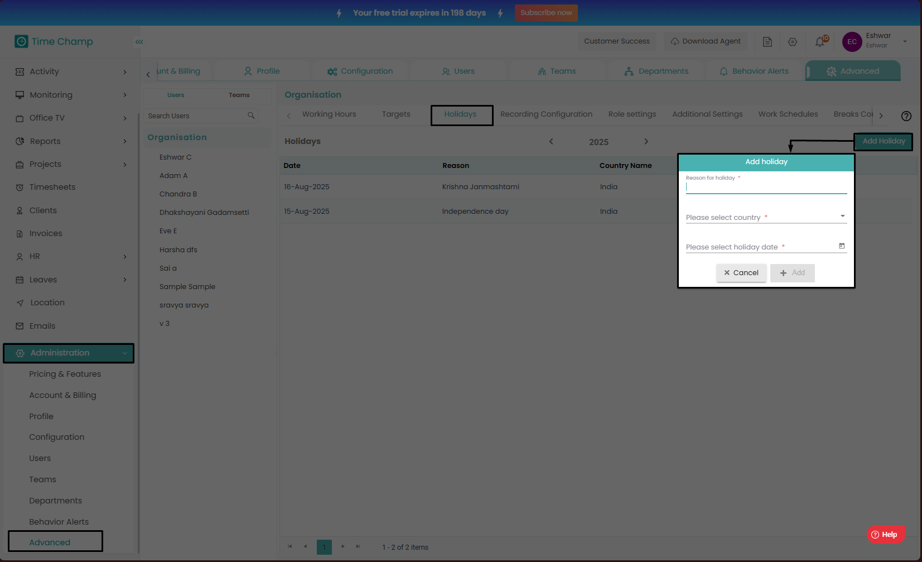Select page 1 in pagination

click(324, 547)
